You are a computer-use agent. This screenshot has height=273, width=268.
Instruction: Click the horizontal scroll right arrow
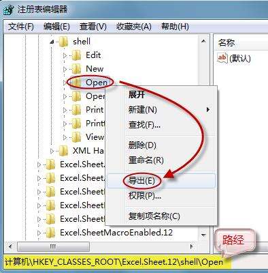click(x=192, y=246)
